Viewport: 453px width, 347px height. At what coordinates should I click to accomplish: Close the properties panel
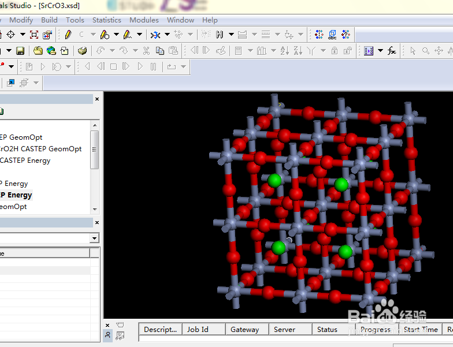(97, 223)
